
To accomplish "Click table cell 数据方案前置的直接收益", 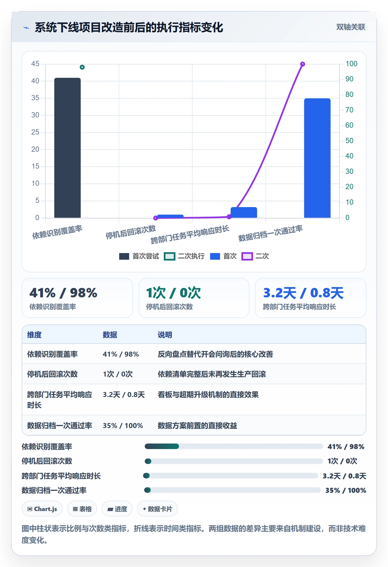I will 197,426.
